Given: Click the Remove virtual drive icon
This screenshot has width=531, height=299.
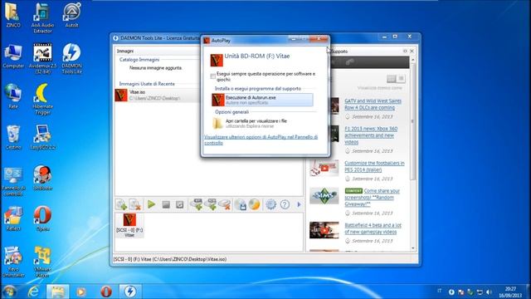Looking at the screenshot, I should tap(225, 204).
